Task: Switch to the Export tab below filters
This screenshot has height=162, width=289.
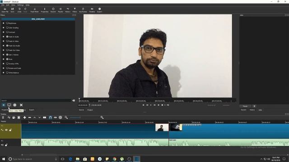Action: 32,110
